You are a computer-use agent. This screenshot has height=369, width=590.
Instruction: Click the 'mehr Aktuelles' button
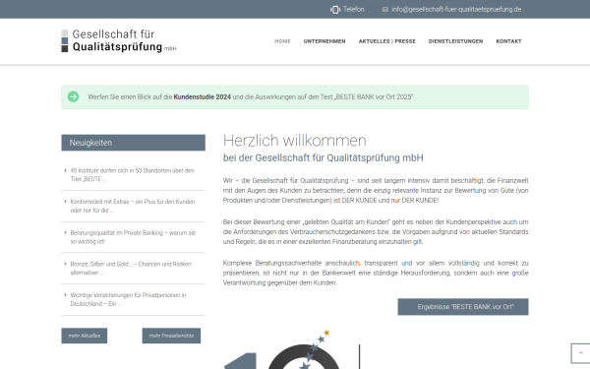click(x=85, y=336)
